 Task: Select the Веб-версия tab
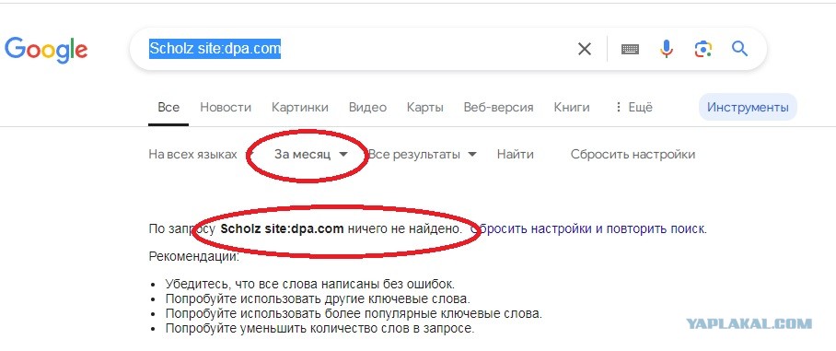point(498,107)
